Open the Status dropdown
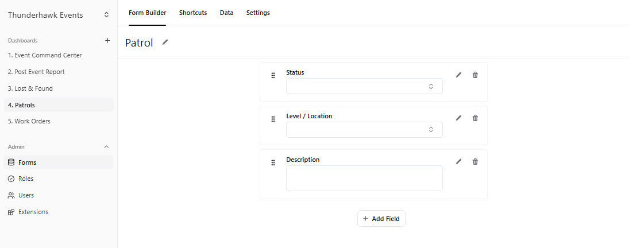The image size is (629, 248). (364, 86)
